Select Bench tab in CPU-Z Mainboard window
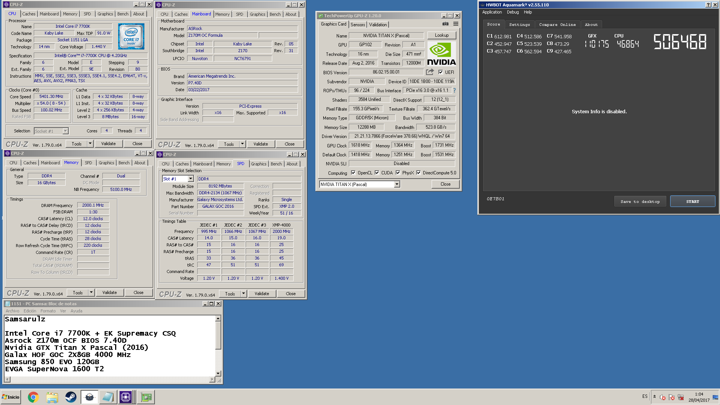 pyautogui.click(x=275, y=14)
